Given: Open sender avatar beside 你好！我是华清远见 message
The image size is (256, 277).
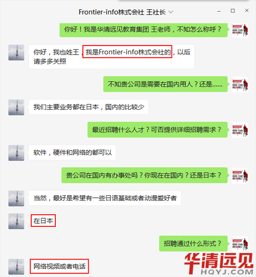Looking at the screenshot, I should 240,30.
